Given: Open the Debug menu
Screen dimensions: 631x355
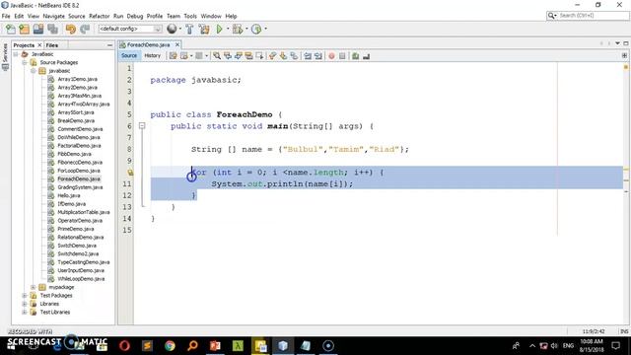Looking at the screenshot, I should tap(135, 16).
